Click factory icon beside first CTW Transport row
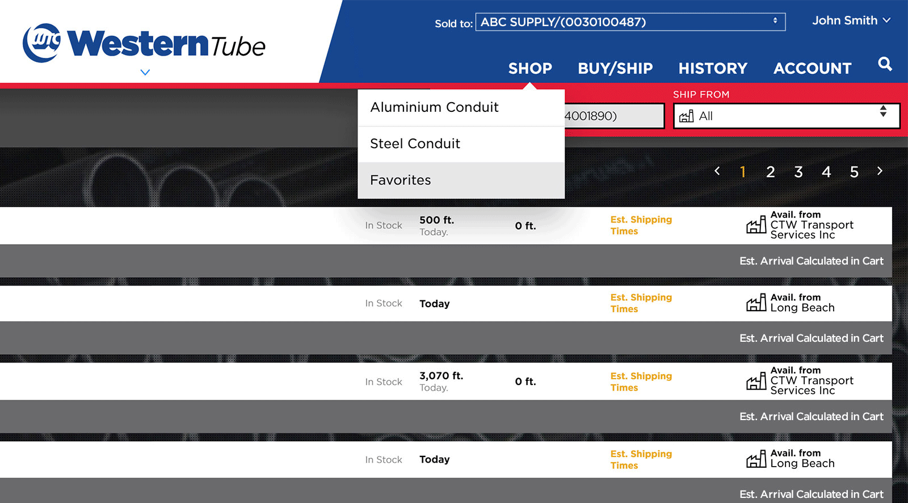The width and height of the screenshot is (908, 503). [756, 225]
